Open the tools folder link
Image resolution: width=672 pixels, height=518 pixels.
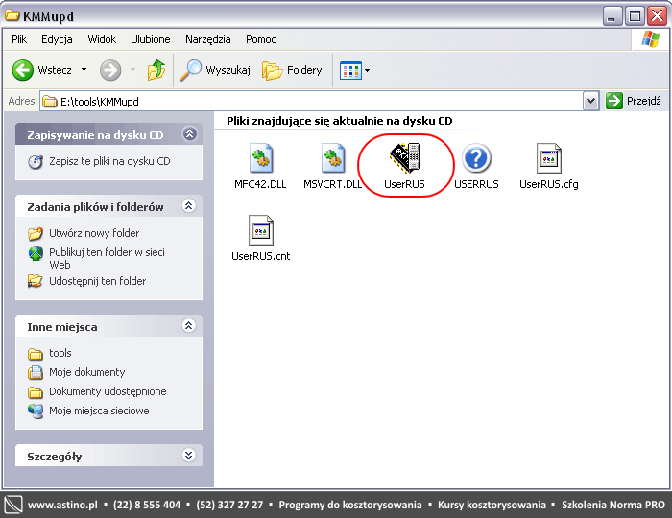pos(60,353)
